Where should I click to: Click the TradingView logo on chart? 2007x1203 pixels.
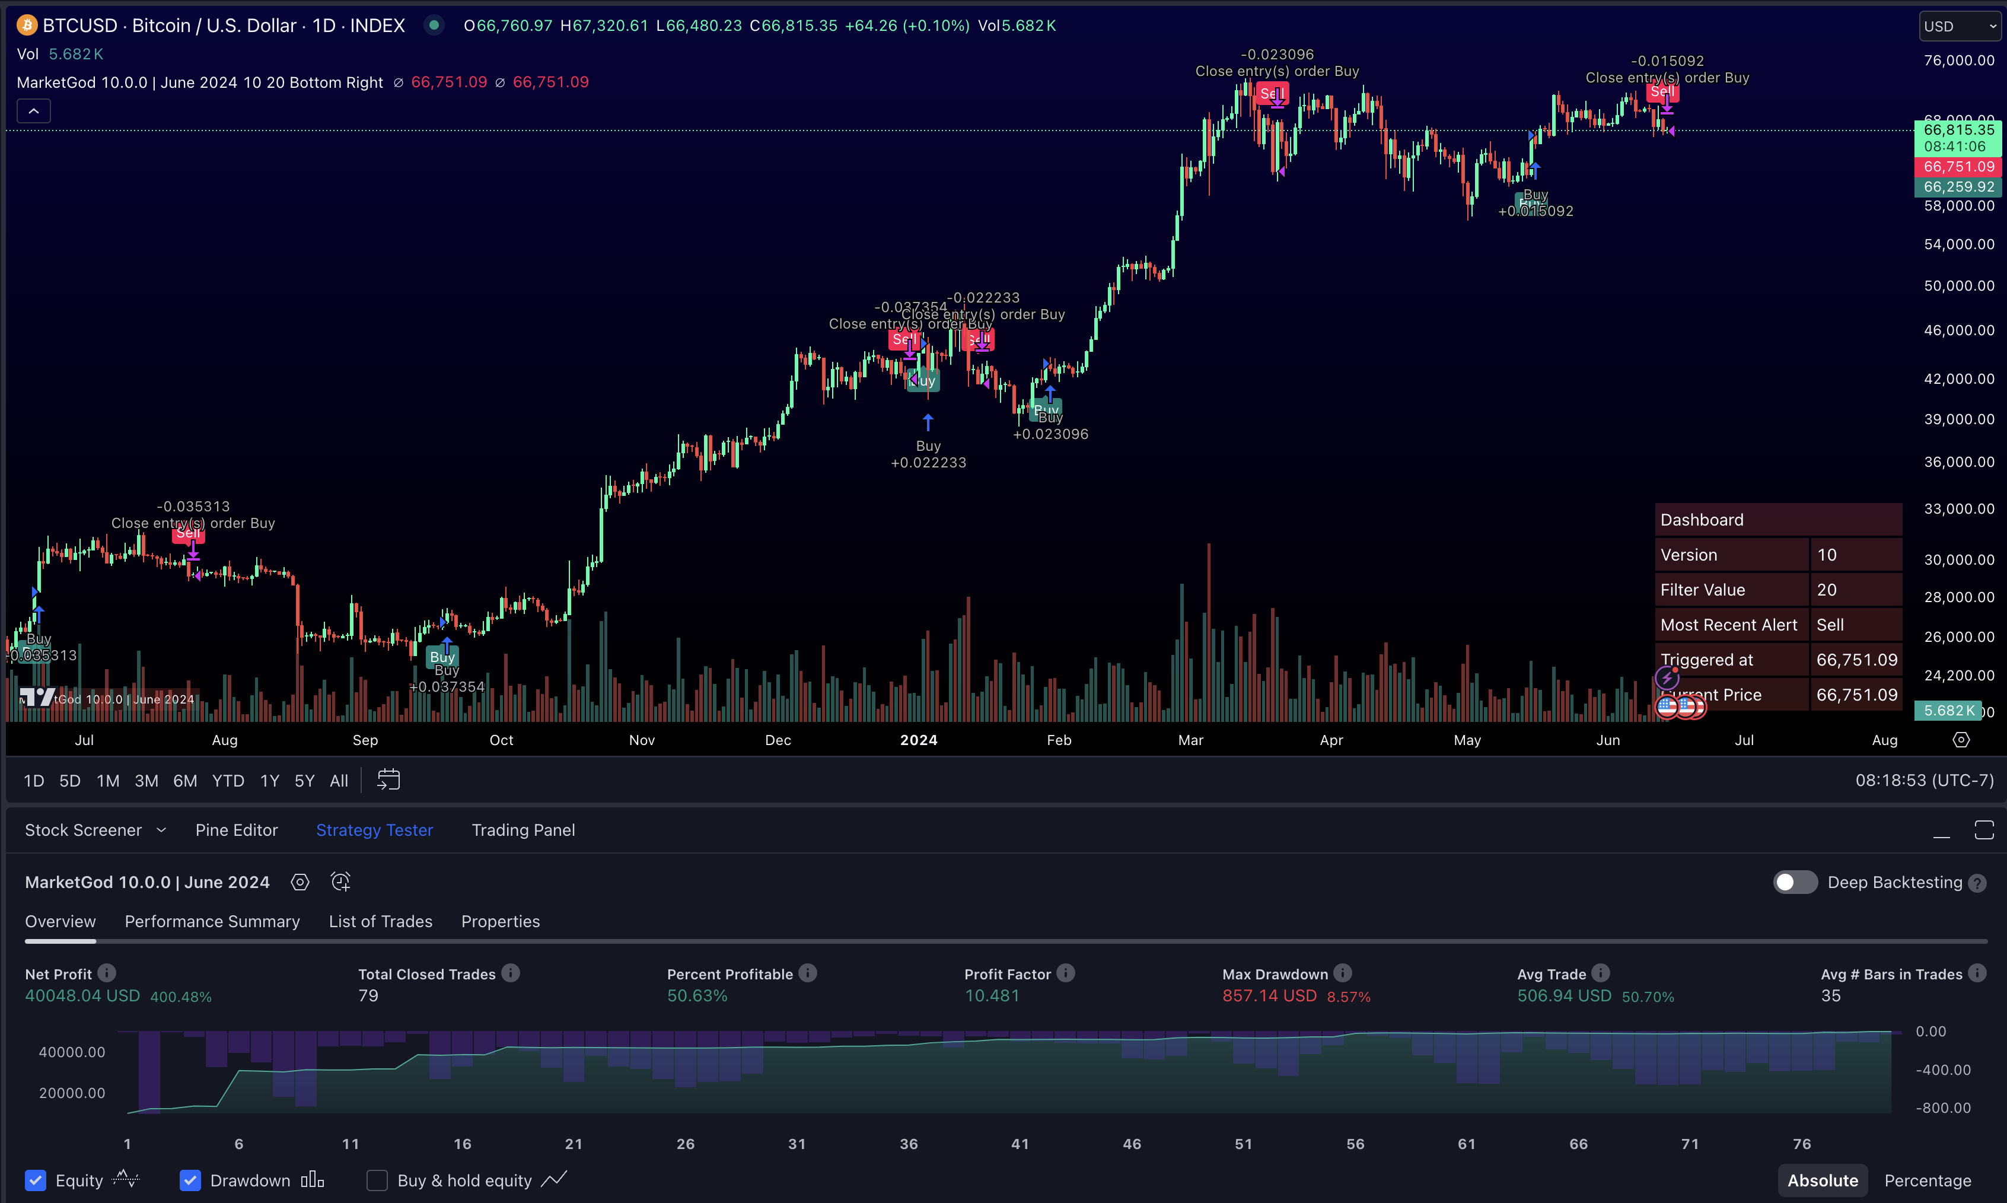[36, 697]
